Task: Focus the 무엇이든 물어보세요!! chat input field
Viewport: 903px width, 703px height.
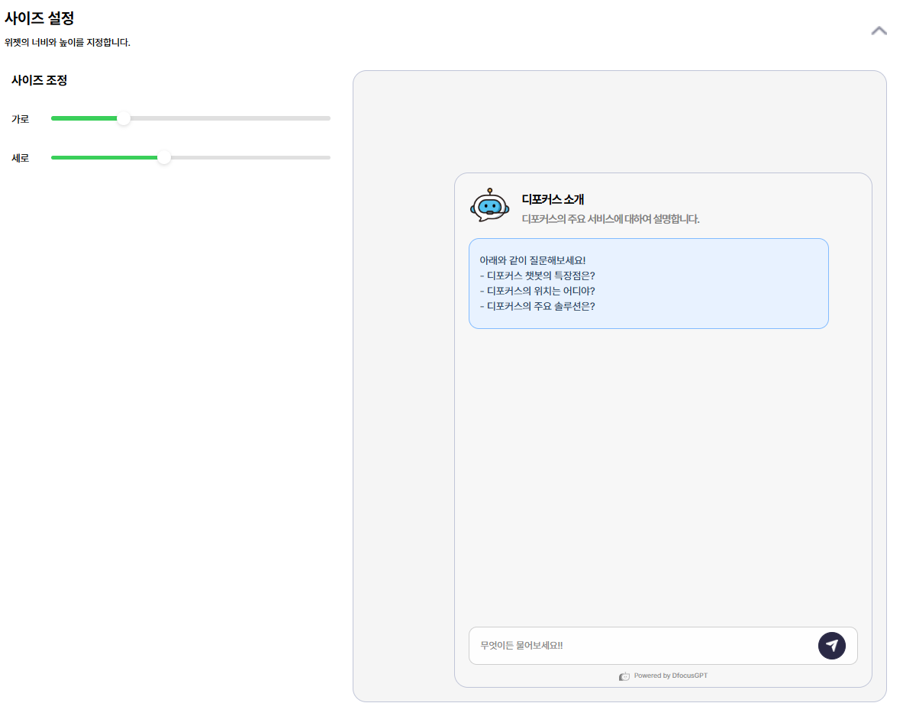Action: point(641,646)
